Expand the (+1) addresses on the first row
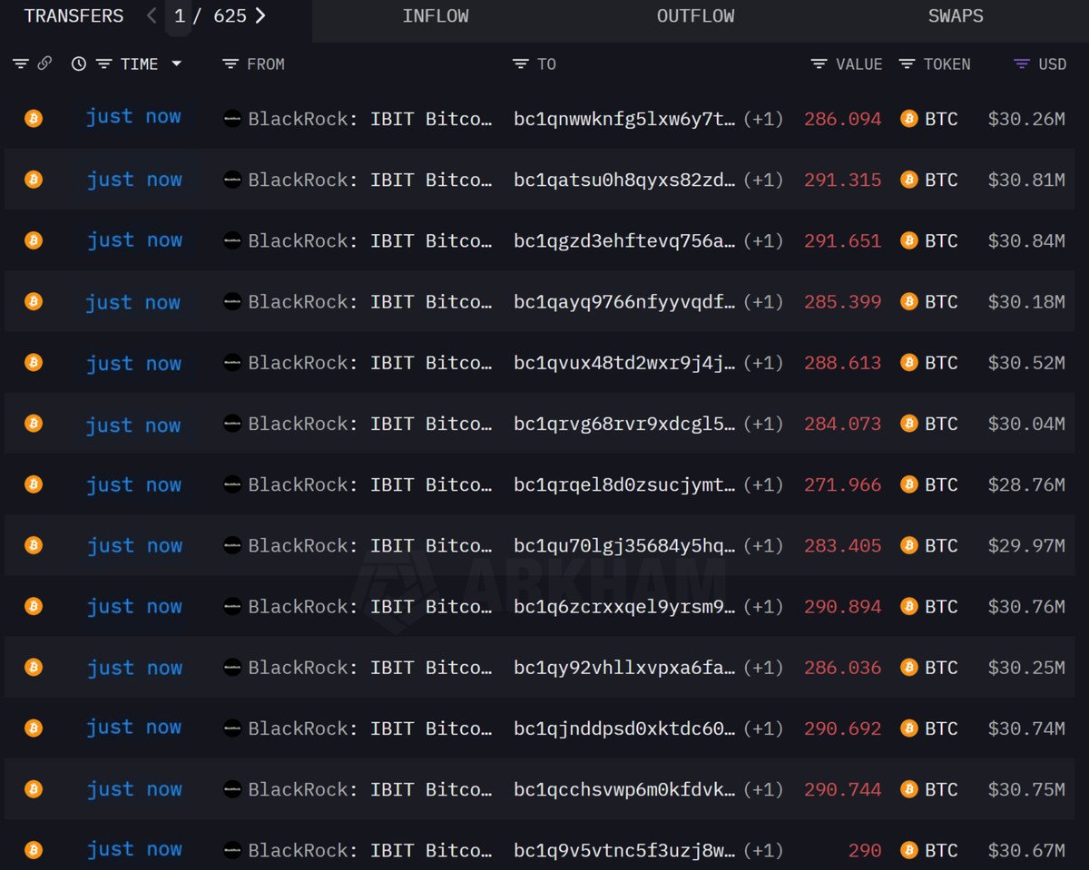 (765, 119)
